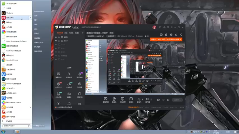The height and width of the screenshot is (134, 239).
Task: Open the help link in title bar
Action: click(91, 27)
